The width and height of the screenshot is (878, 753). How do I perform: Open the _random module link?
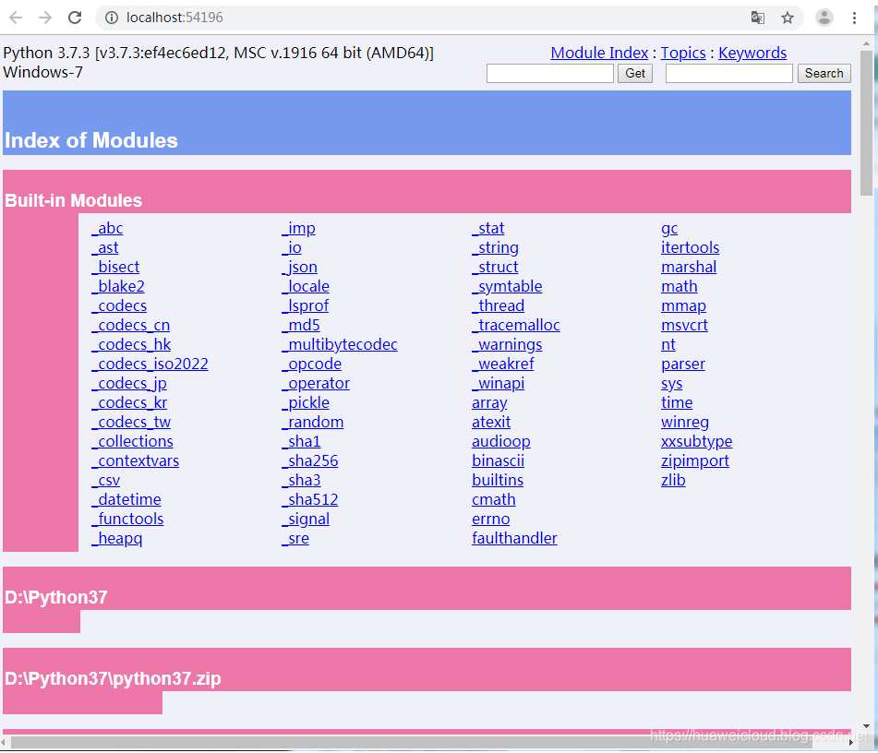(x=312, y=422)
